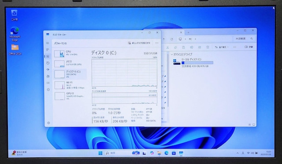The width and height of the screenshot is (282, 164).
Task: Select CPU performance graph entry
Action: click(x=70, y=54)
